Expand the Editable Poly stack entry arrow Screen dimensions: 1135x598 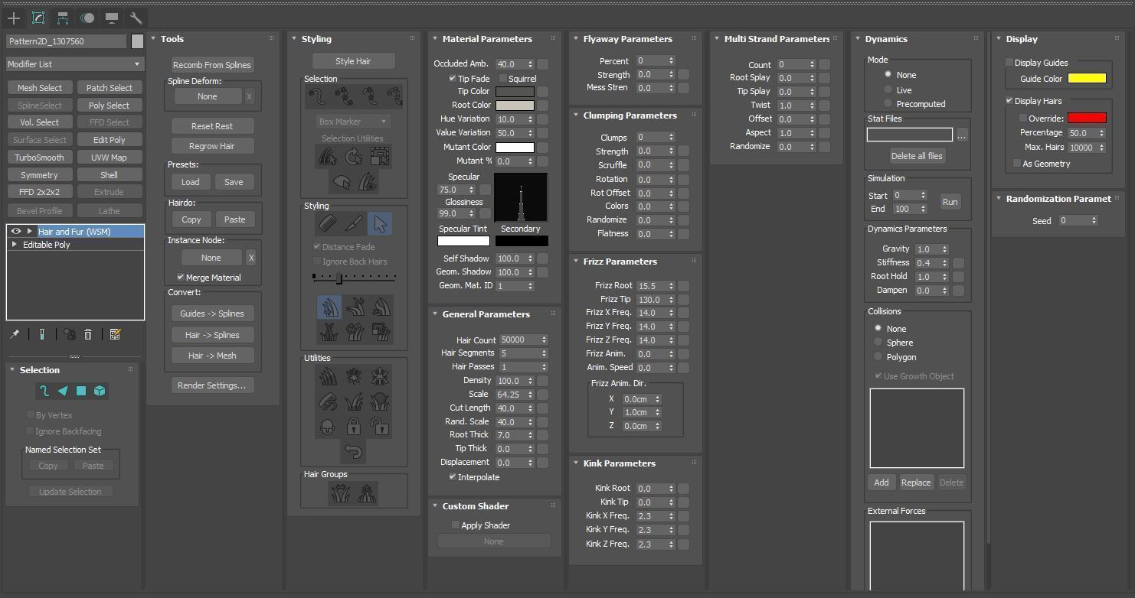tap(15, 245)
